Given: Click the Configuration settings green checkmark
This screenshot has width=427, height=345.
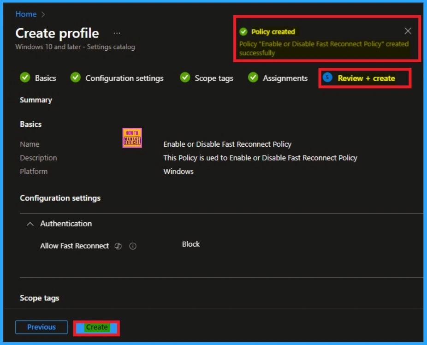Looking at the screenshot, I should coord(76,77).
